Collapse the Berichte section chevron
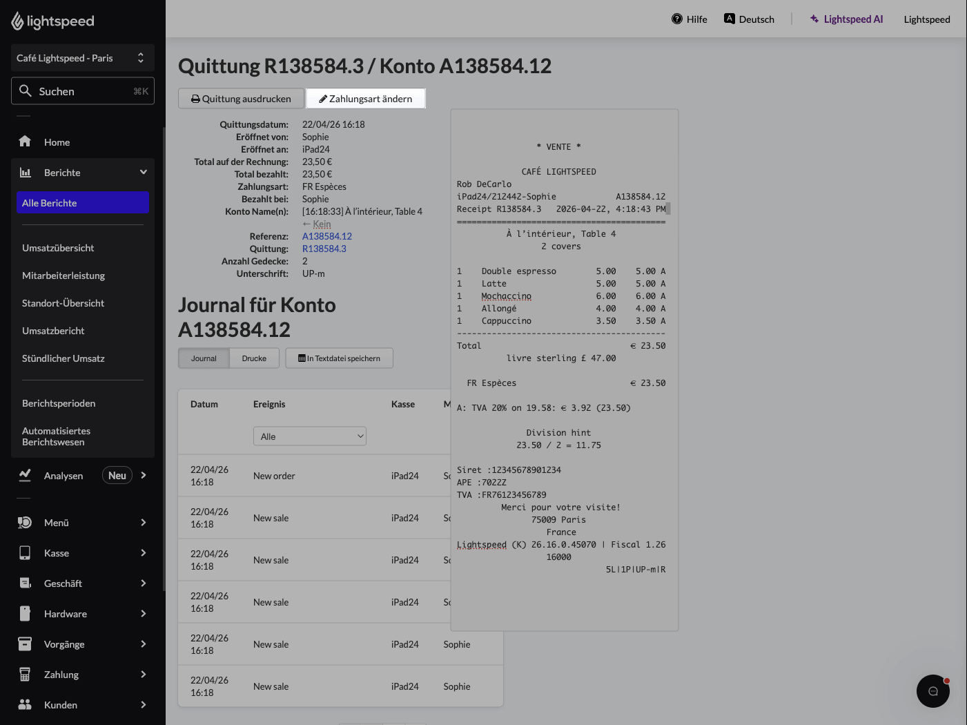The height and width of the screenshot is (725, 967). pos(144,172)
